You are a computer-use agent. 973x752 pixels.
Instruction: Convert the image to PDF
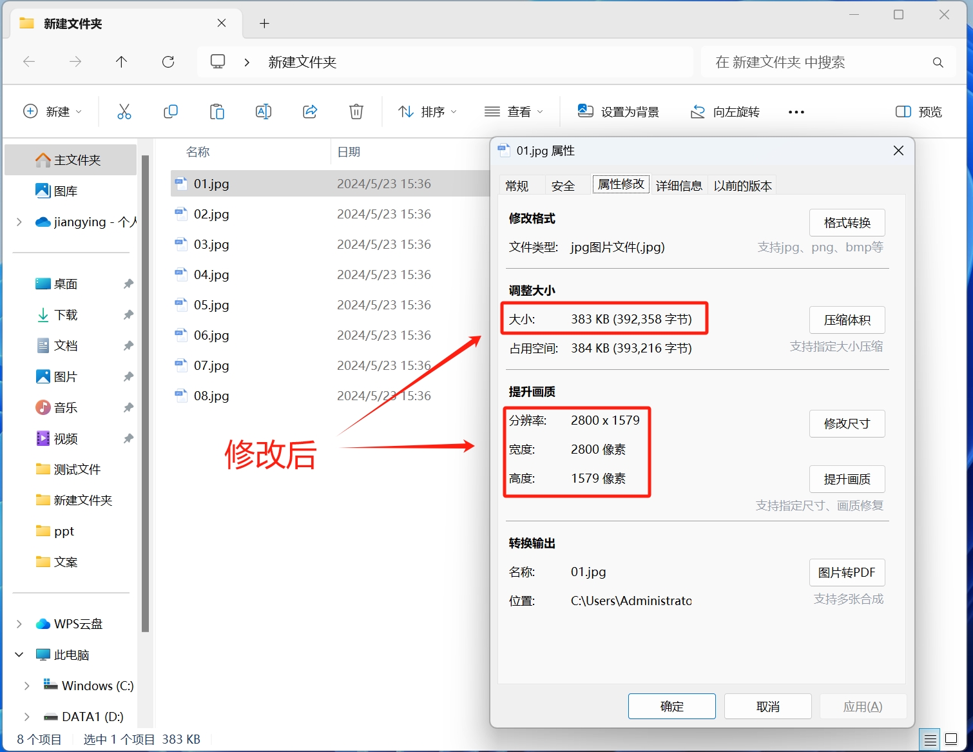(x=847, y=572)
